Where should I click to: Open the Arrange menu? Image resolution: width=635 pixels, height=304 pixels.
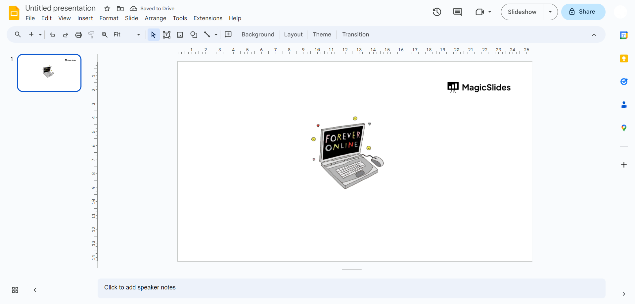point(155,18)
